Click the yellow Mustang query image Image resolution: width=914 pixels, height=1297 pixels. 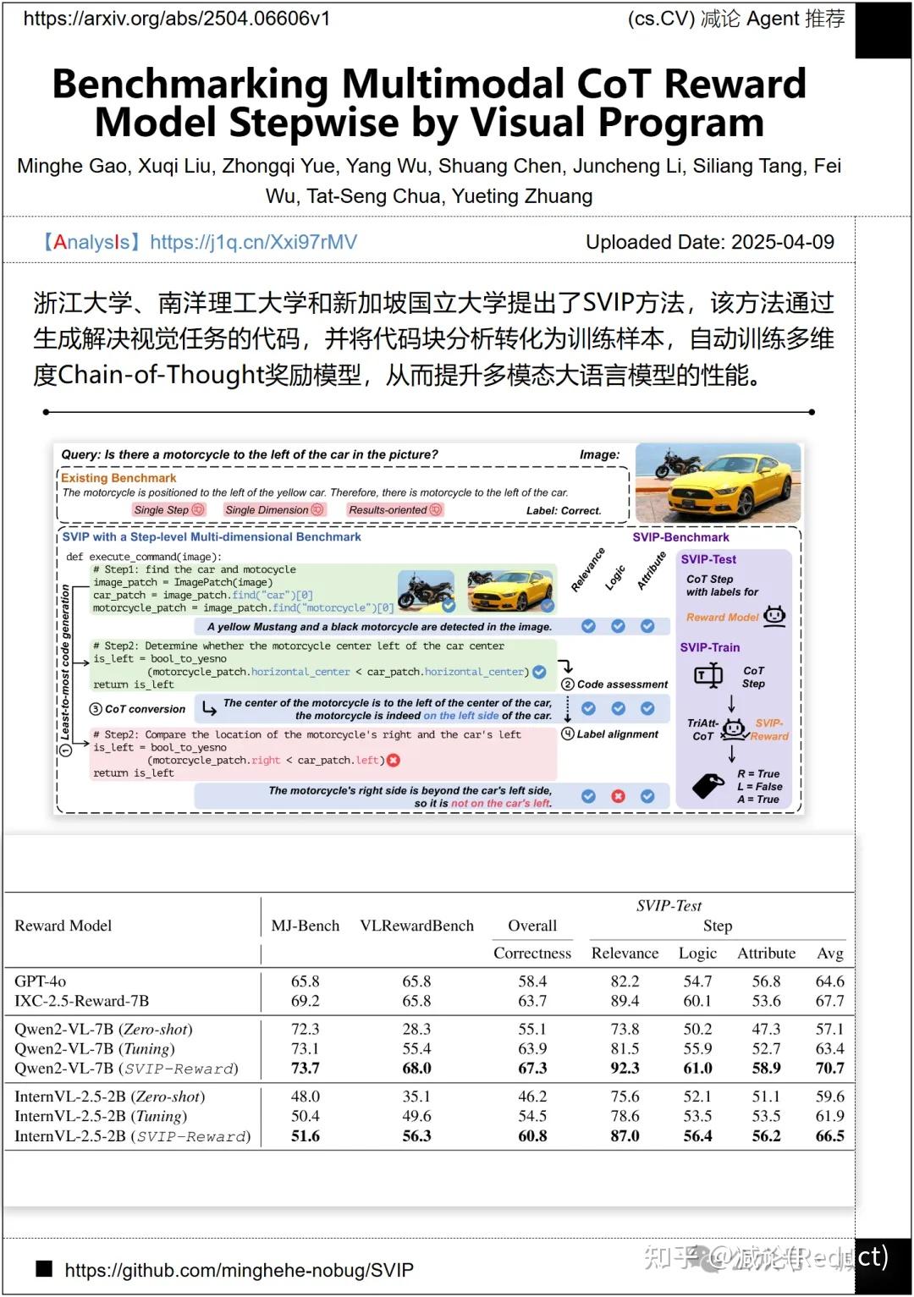click(718, 482)
